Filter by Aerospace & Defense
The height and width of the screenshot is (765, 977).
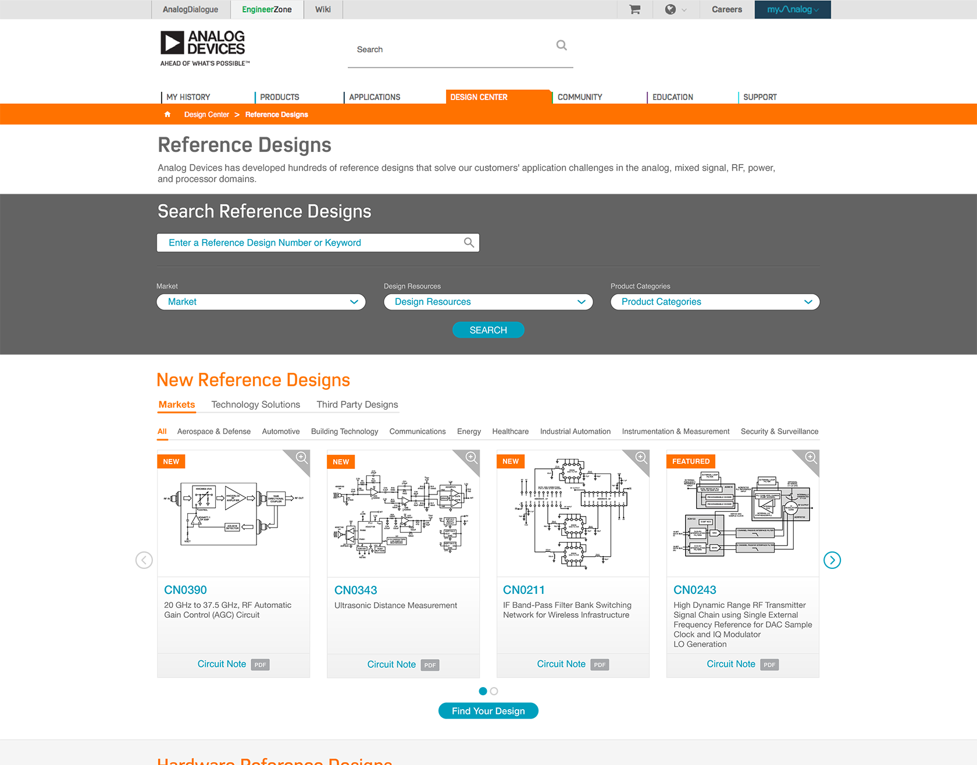214,431
